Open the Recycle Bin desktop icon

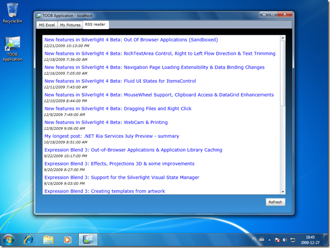12,13
